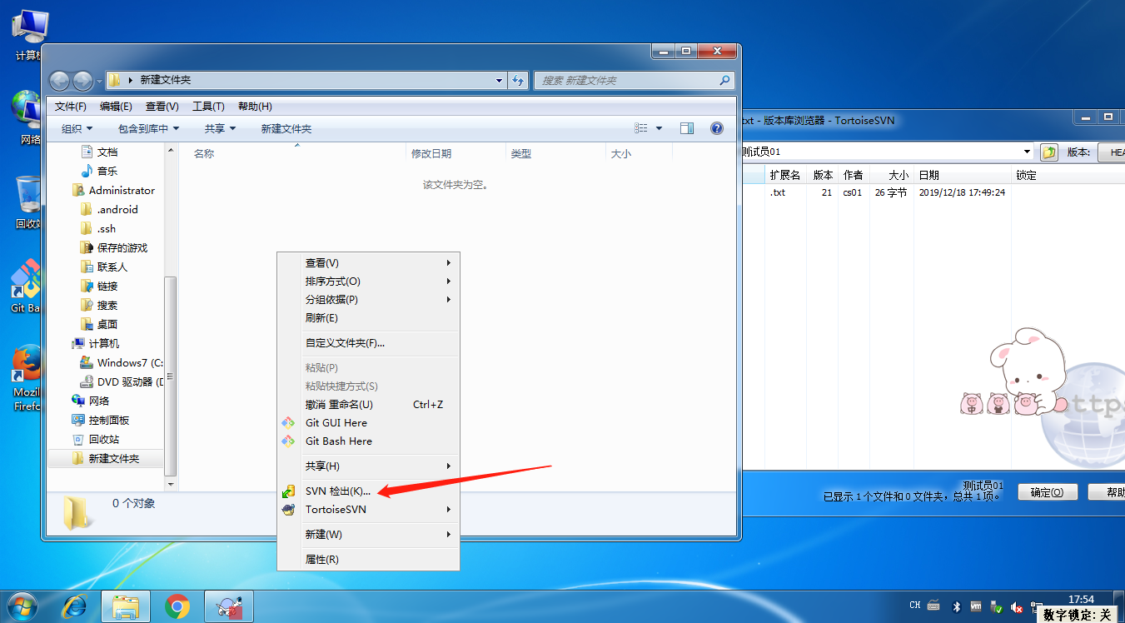
Task: Click Explorer back navigation button
Action: (59, 81)
